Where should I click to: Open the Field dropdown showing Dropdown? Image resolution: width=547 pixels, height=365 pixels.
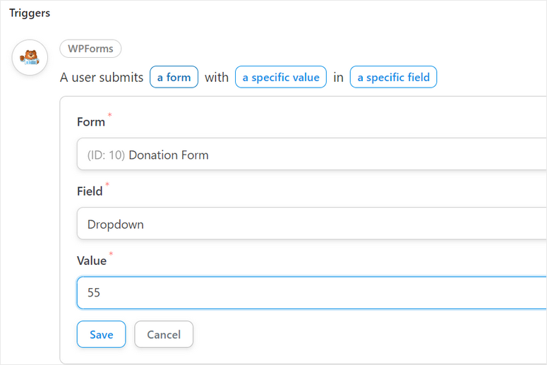(311, 224)
